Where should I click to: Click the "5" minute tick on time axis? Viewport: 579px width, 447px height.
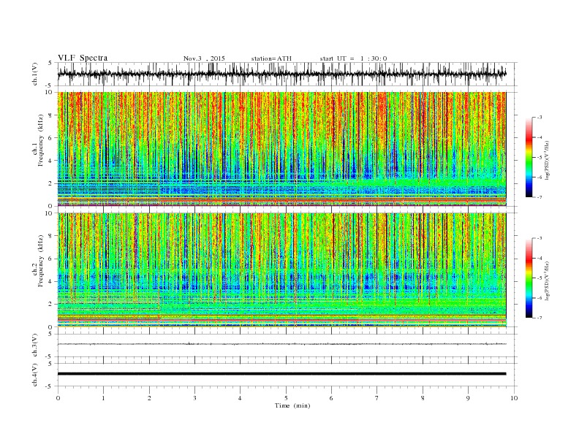coord(286,398)
